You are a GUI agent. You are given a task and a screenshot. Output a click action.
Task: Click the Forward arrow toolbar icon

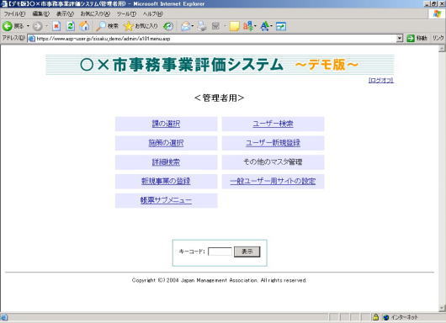(37, 26)
